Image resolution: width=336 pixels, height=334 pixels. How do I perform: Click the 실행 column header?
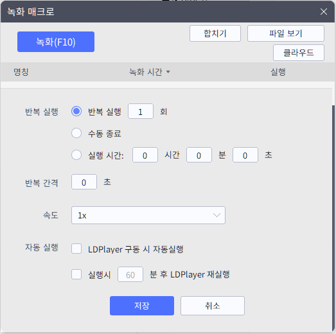pos(278,72)
